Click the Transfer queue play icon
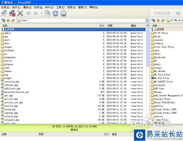Image resolution: width=183 pixels, height=141 pixels. tap(36, 13)
